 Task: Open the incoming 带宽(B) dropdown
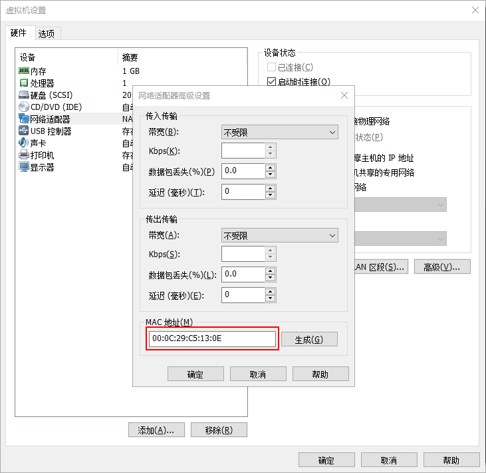[x=280, y=133]
